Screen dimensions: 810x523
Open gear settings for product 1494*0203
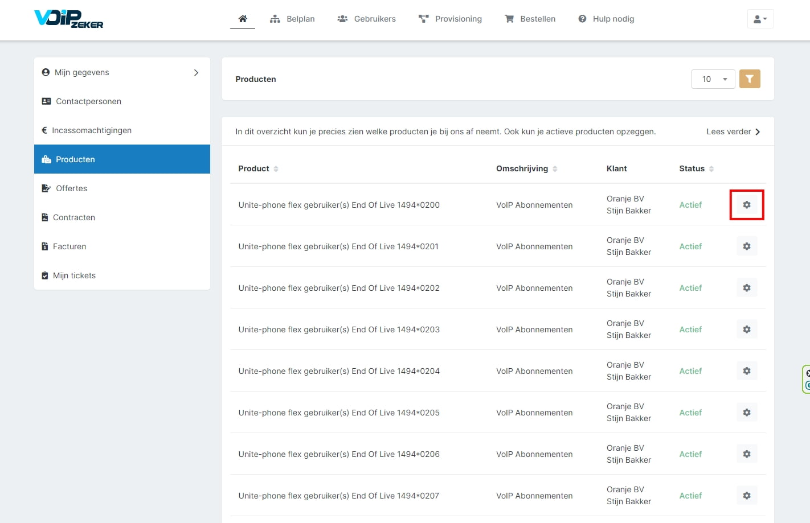(x=747, y=330)
